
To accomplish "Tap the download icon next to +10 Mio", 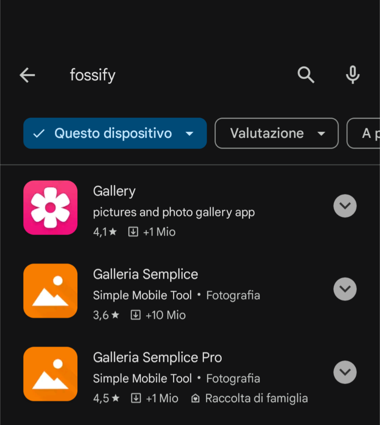I will pyautogui.click(x=135, y=315).
